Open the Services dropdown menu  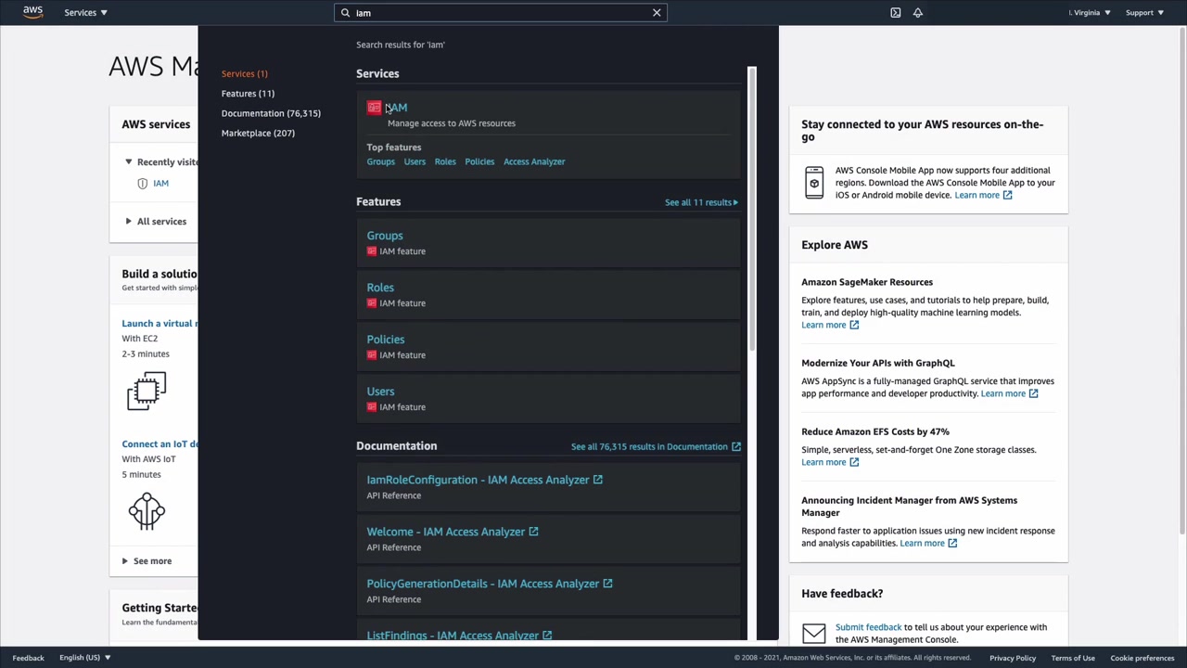pos(85,12)
